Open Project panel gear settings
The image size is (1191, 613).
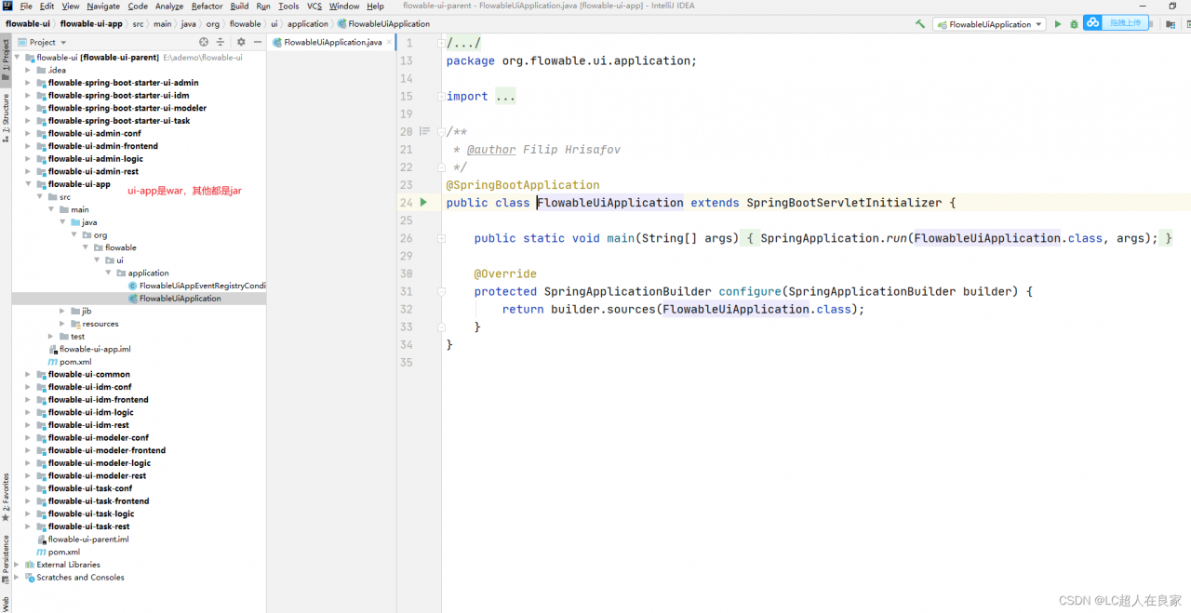pos(241,42)
